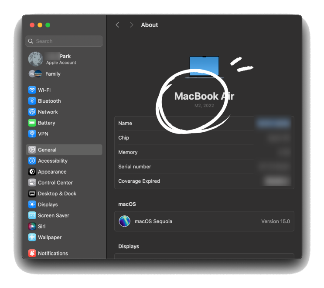Click the Chip row label
Screen dimensions: 324x288
(123, 138)
